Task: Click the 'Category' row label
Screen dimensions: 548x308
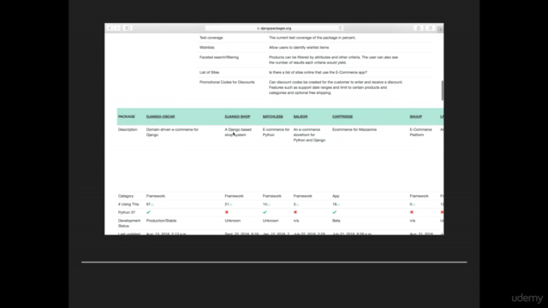Action: (x=126, y=196)
